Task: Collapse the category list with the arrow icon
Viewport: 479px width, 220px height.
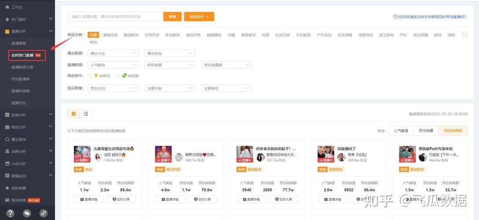Action: (x=464, y=35)
